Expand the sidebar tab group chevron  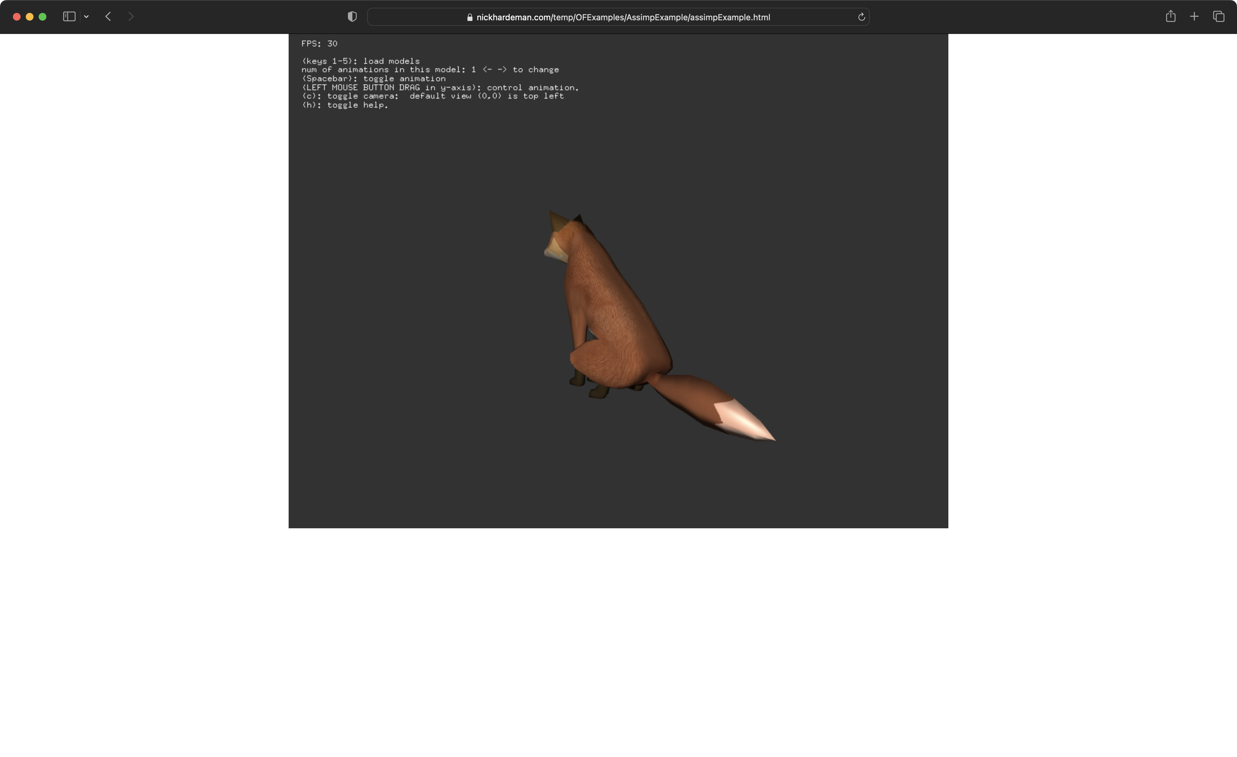(x=86, y=16)
